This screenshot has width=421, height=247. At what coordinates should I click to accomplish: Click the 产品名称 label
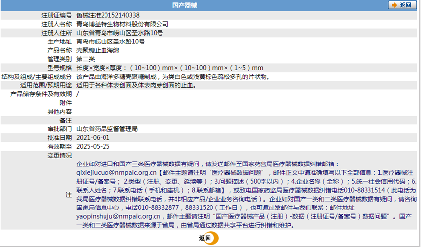coord(59,50)
